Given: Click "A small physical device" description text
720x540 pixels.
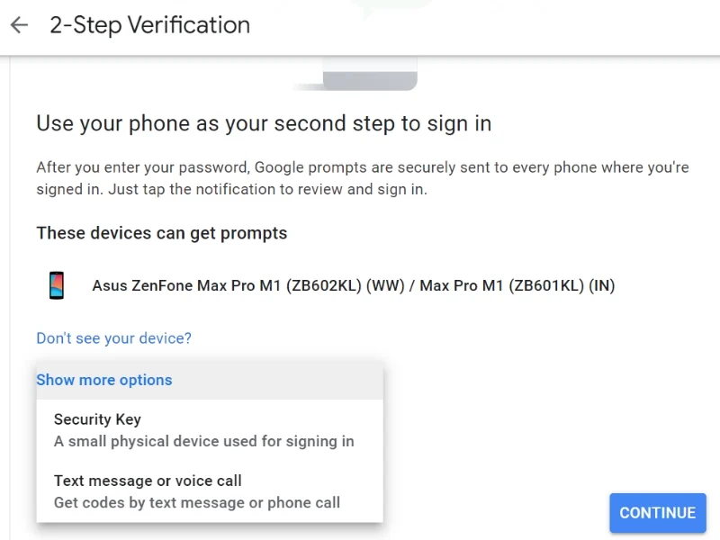Looking at the screenshot, I should pos(203,441).
